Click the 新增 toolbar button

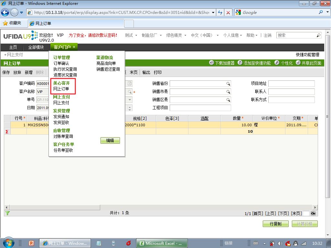pos(28,72)
